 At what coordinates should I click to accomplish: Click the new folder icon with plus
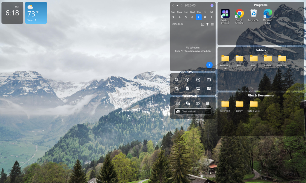[209, 80]
